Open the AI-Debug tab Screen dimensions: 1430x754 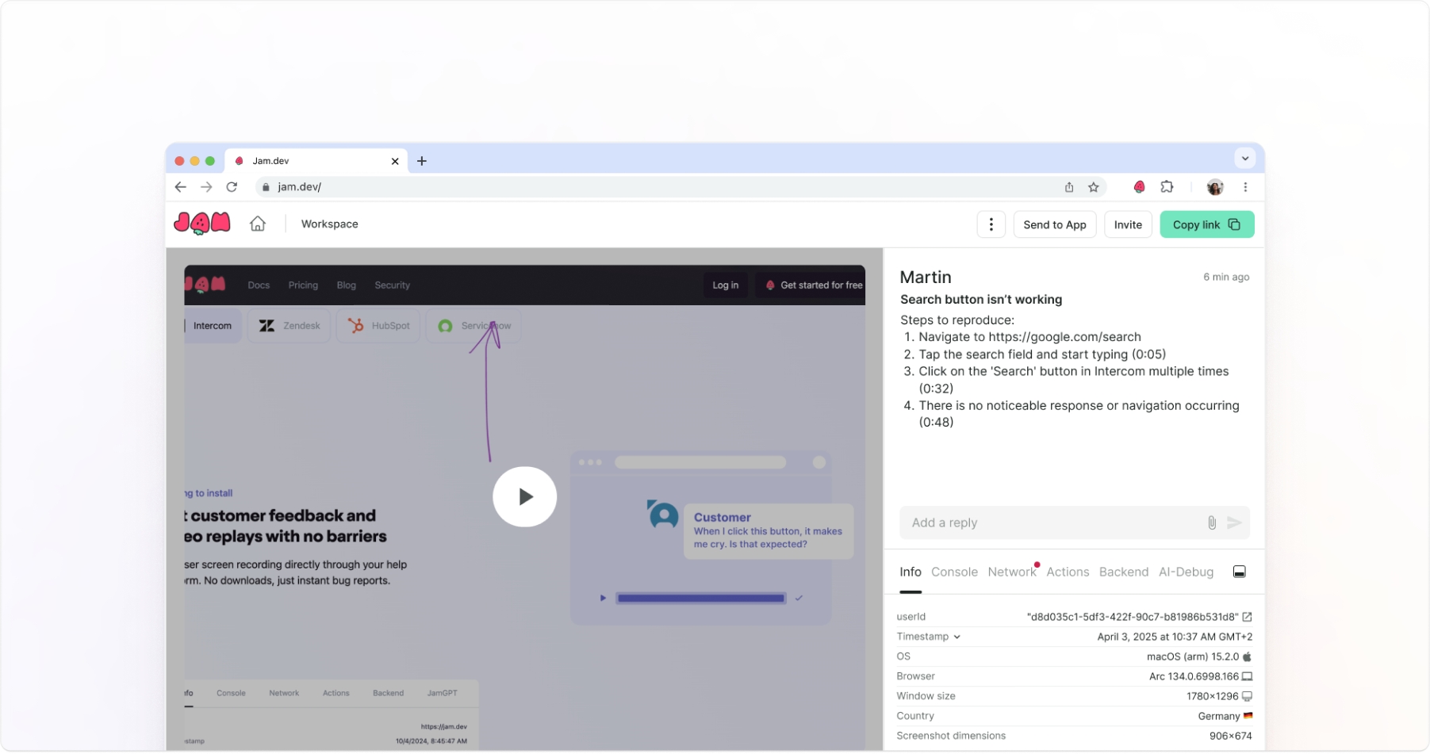coord(1186,572)
